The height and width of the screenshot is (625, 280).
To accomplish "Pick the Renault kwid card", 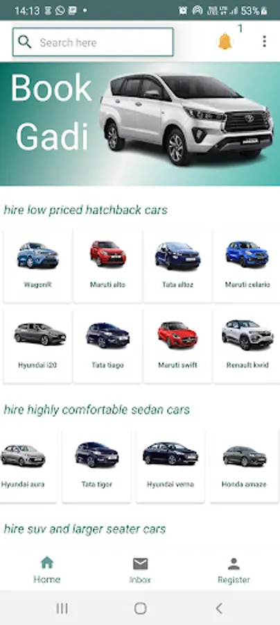I will click(247, 346).
